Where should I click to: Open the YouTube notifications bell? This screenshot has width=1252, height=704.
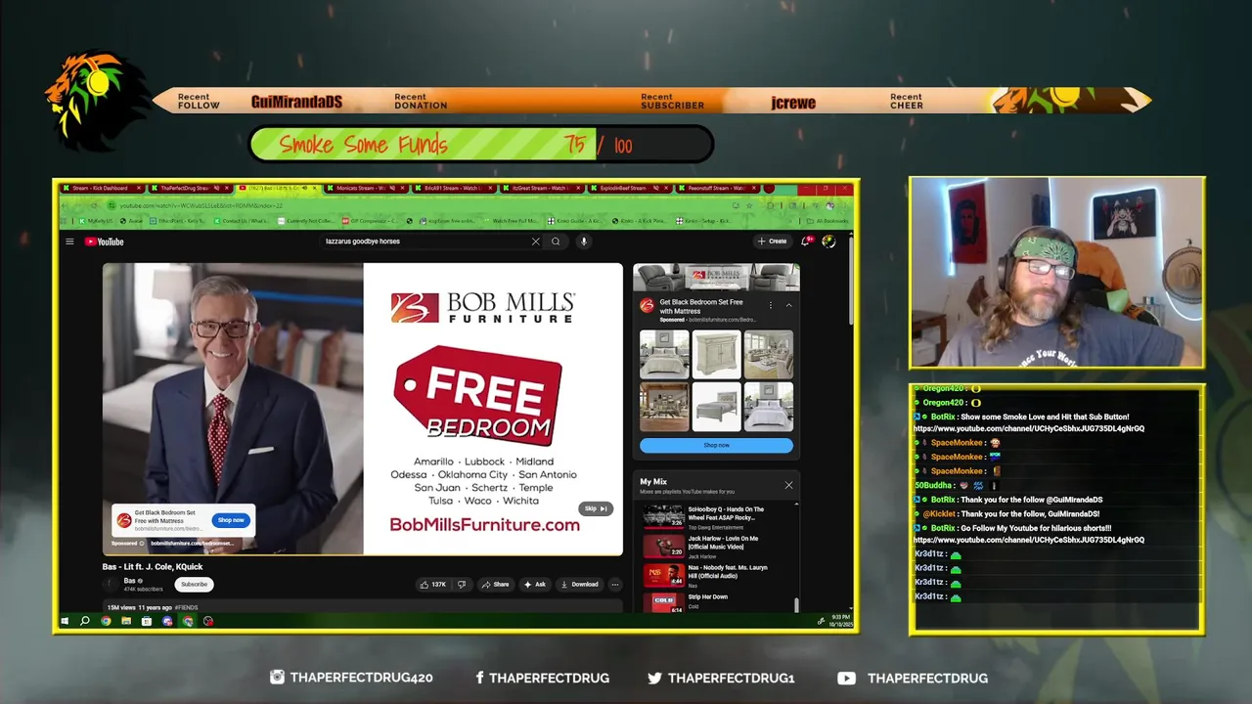807,241
